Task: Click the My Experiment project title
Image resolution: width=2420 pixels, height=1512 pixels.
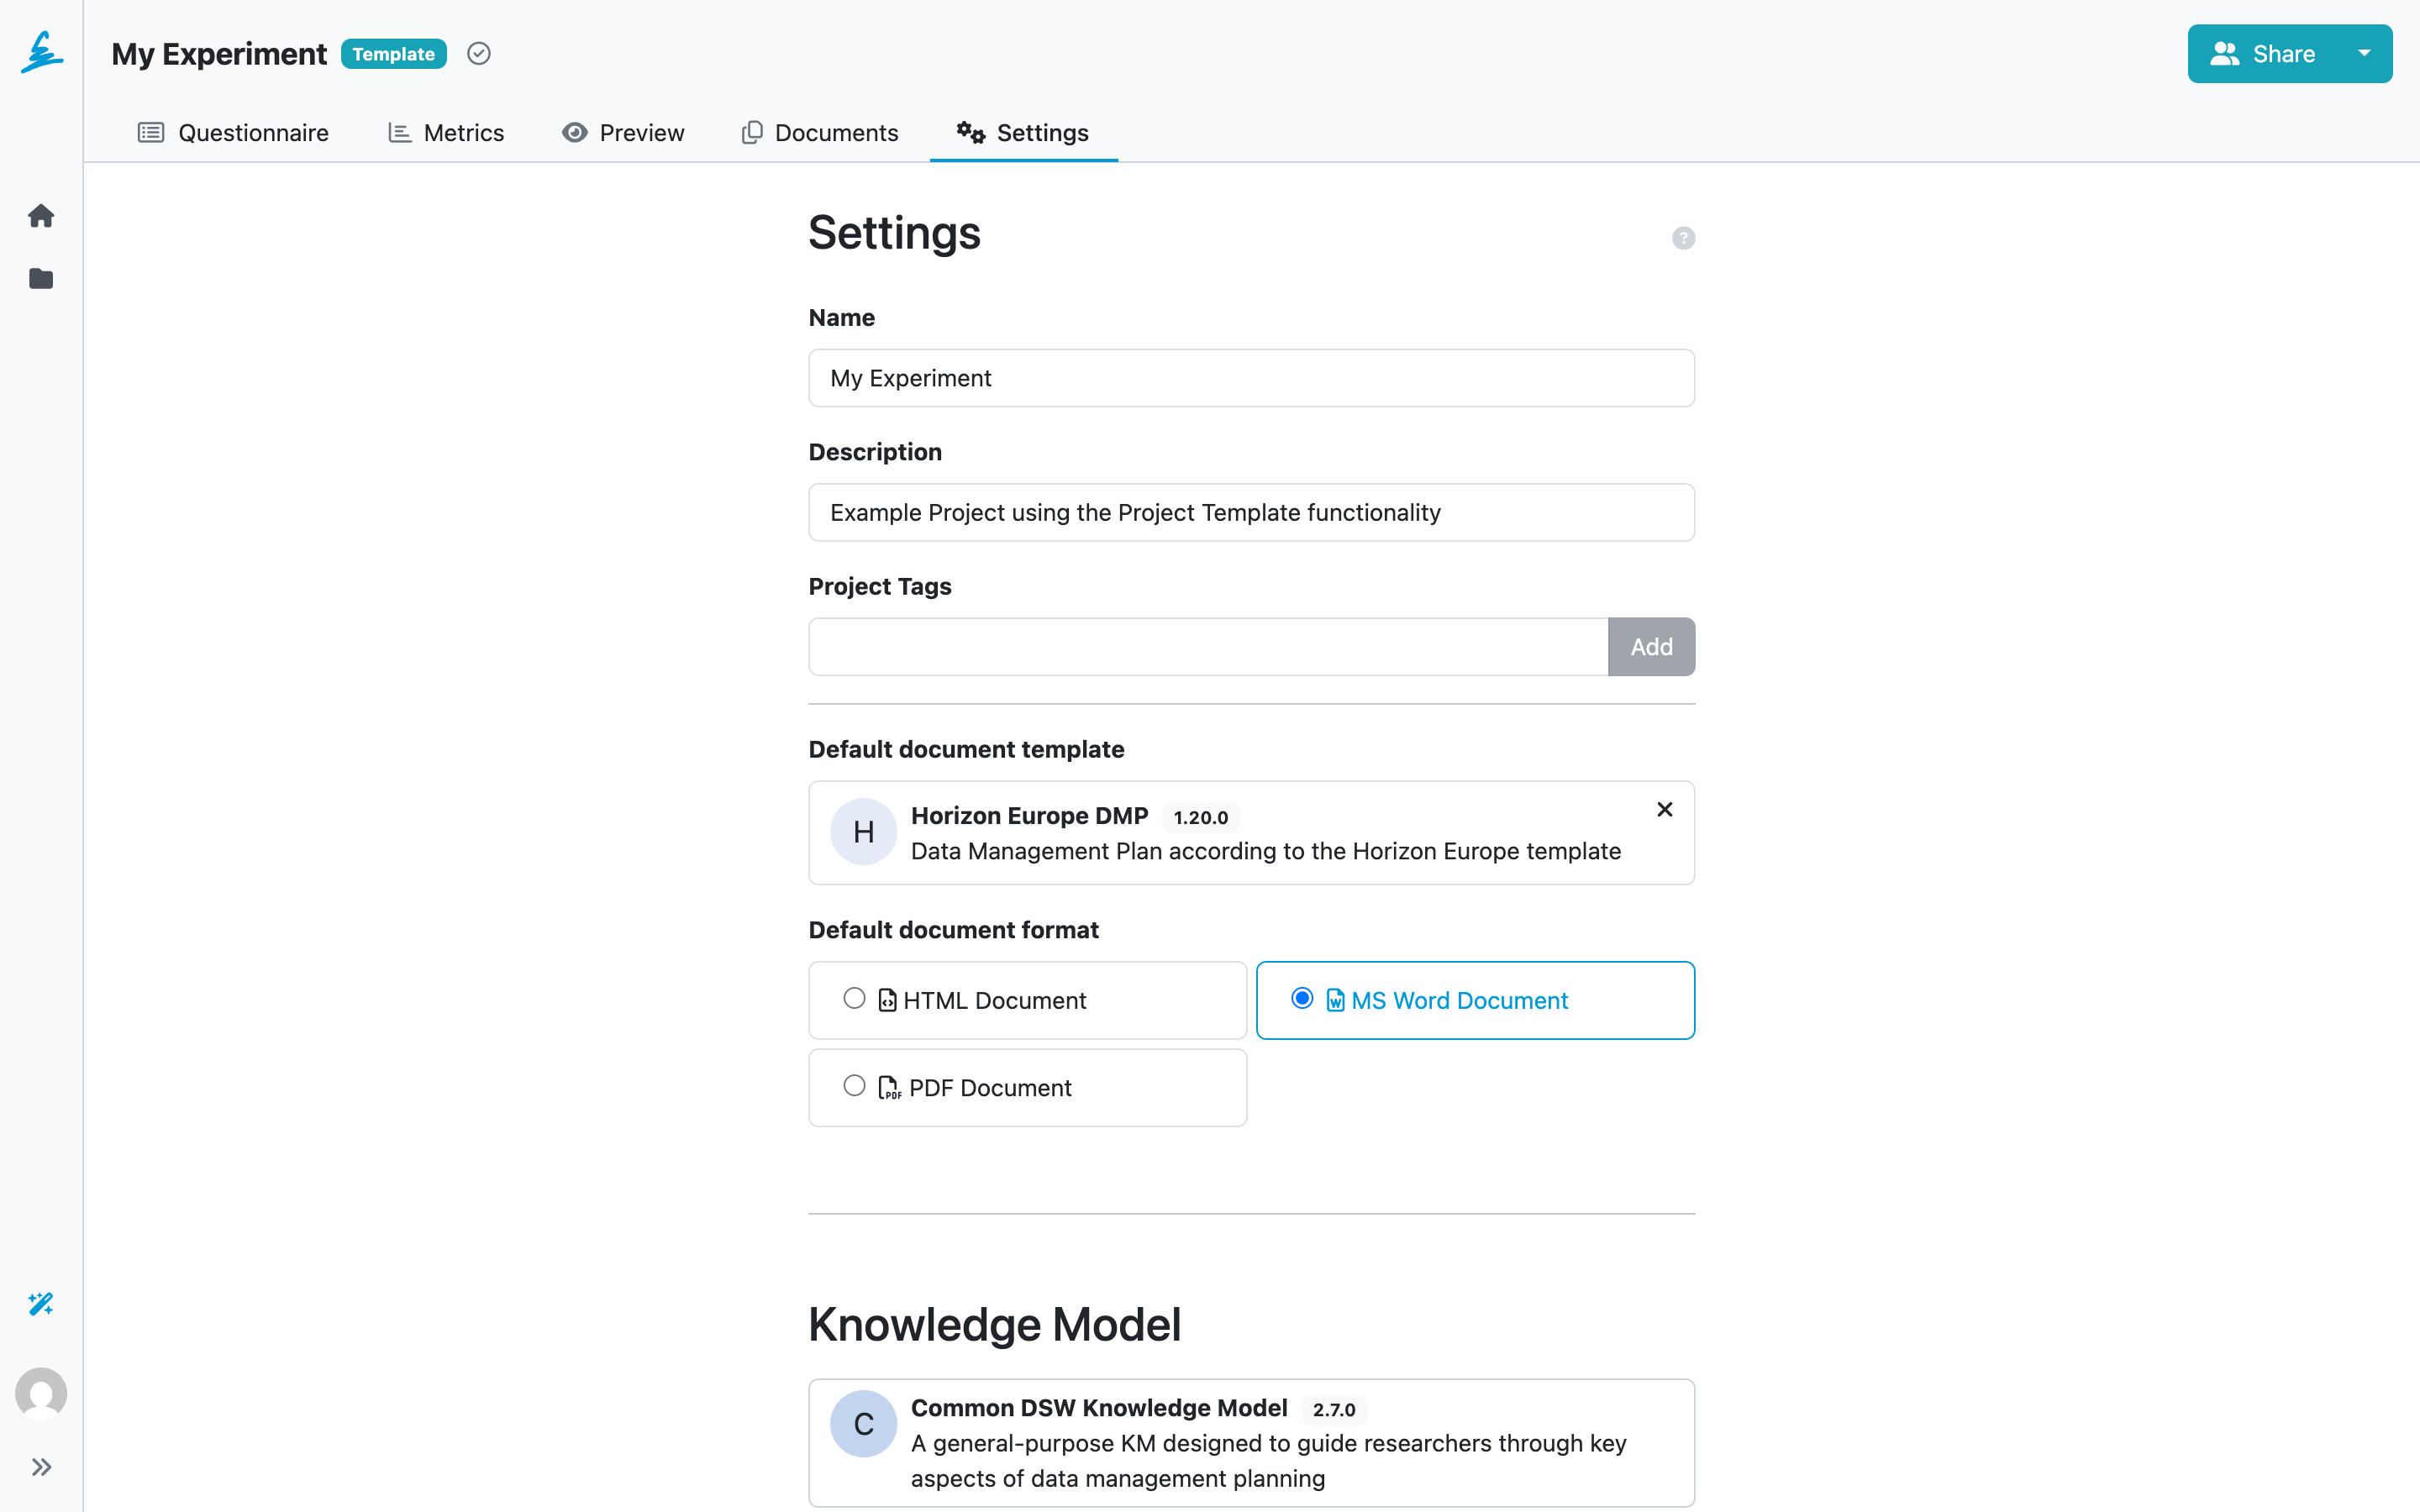Action: [x=219, y=54]
